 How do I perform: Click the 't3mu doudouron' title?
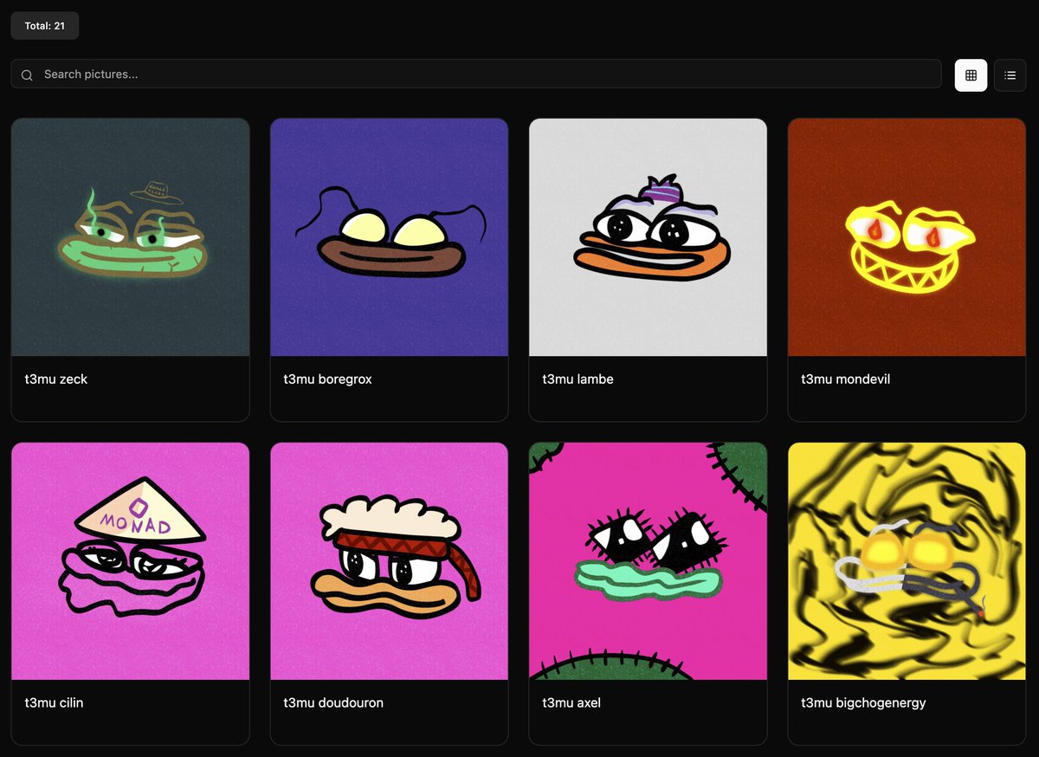point(333,703)
